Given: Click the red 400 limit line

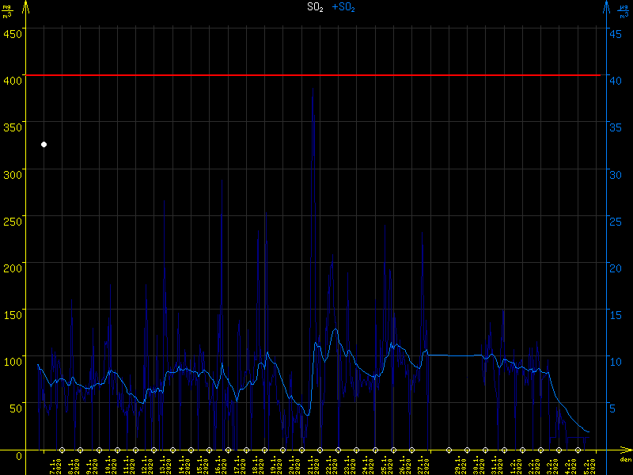Looking at the screenshot, I should (x=316, y=75).
